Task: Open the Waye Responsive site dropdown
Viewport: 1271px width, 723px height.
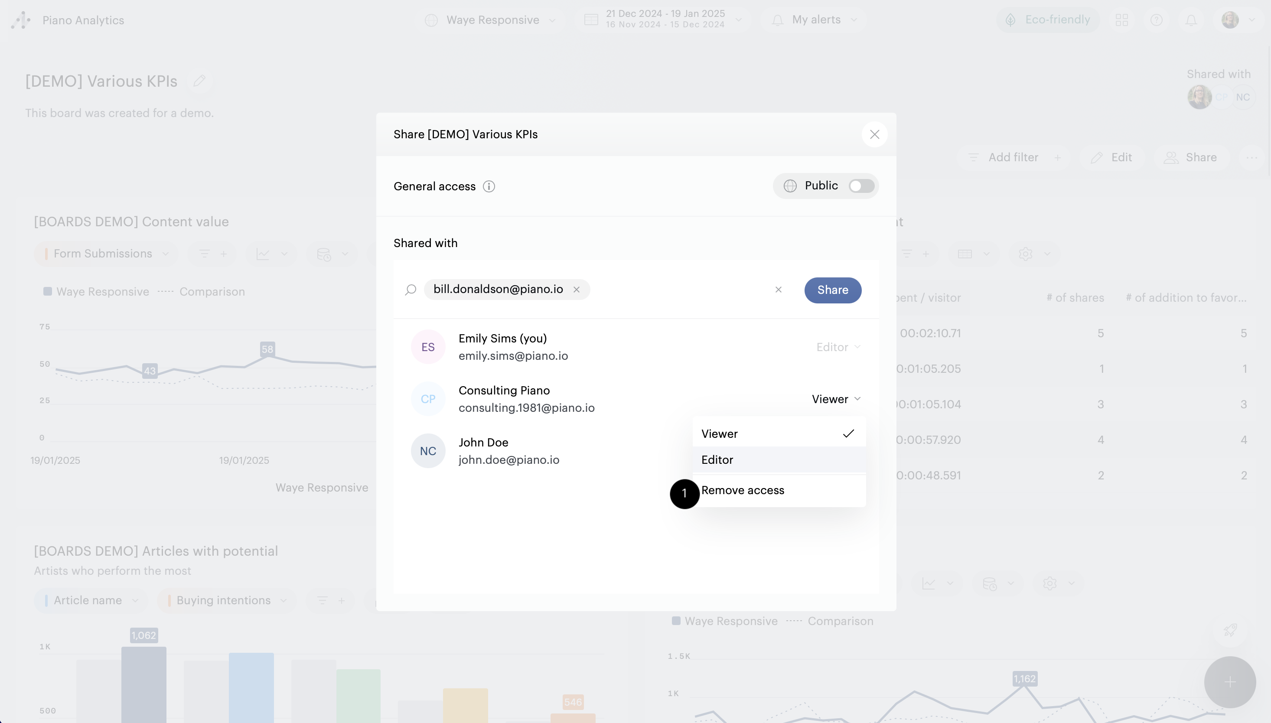Action: [492, 20]
